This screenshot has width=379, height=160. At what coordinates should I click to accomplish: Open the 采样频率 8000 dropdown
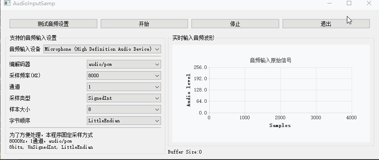tap(124, 75)
